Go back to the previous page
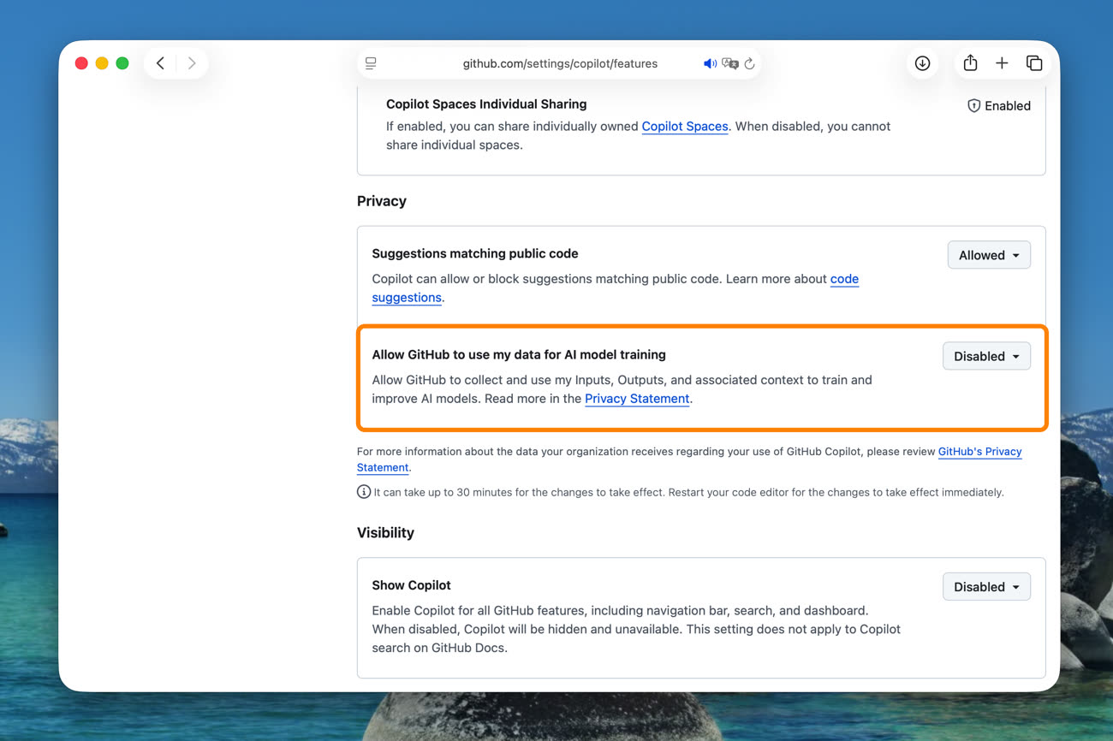Viewport: 1113px width, 741px height. point(160,63)
